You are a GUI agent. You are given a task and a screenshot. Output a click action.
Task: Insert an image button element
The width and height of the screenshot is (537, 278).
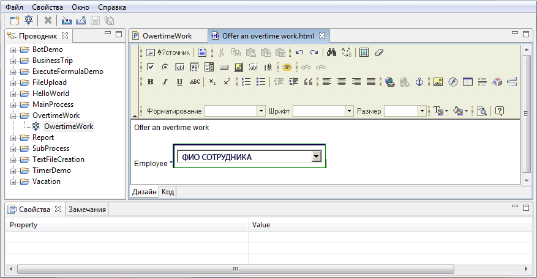pyautogui.click(x=238, y=67)
